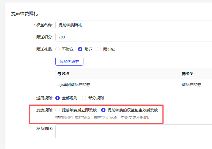Click the 赠送积分 field containing 789
This screenshot has height=149, width=212.
pyautogui.click(x=132, y=37)
